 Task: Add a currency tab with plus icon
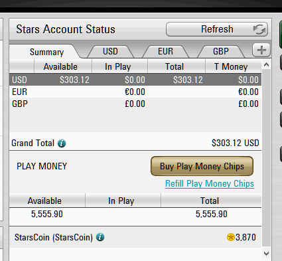tap(261, 50)
